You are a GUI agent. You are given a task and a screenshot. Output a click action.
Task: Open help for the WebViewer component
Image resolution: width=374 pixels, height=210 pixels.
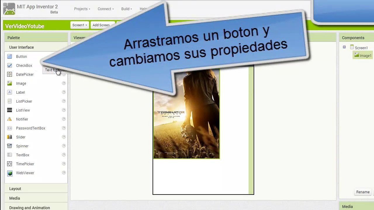(x=64, y=173)
